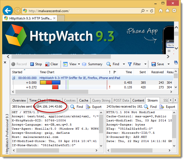Show the Summary window
185x161 pixels.
point(92,64)
